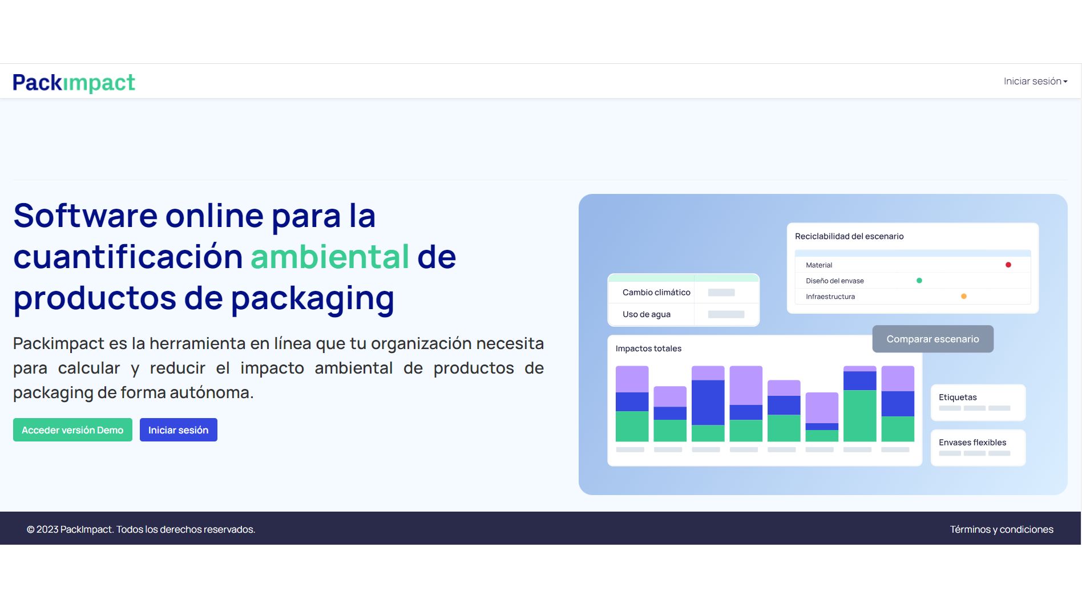Open the Iniciar sesión dropdown menu

pyautogui.click(x=1034, y=81)
